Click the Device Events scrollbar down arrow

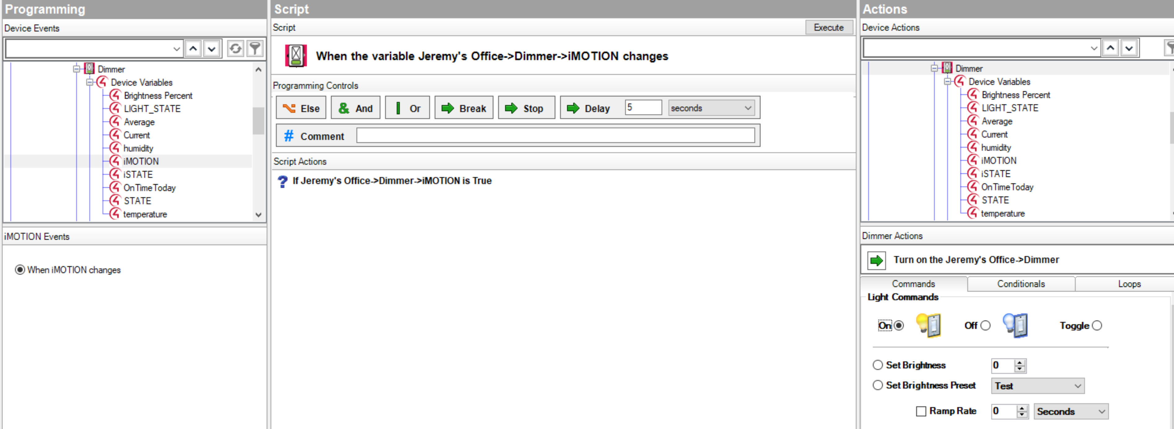pyautogui.click(x=258, y=215)
